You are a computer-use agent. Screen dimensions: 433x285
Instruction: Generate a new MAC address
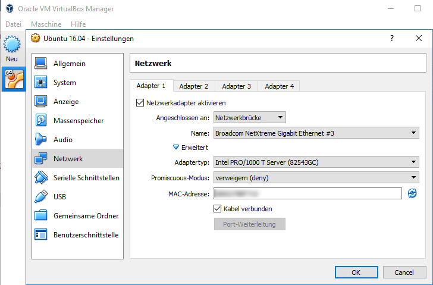[412, 193]
